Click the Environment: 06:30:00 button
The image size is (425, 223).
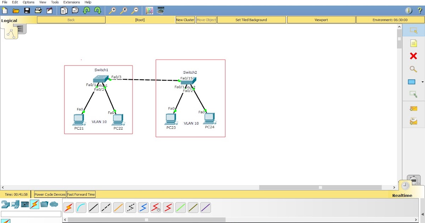point(390,20)
